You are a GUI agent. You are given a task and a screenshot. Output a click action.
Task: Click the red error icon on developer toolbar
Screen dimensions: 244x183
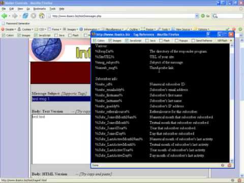[234, 29]
